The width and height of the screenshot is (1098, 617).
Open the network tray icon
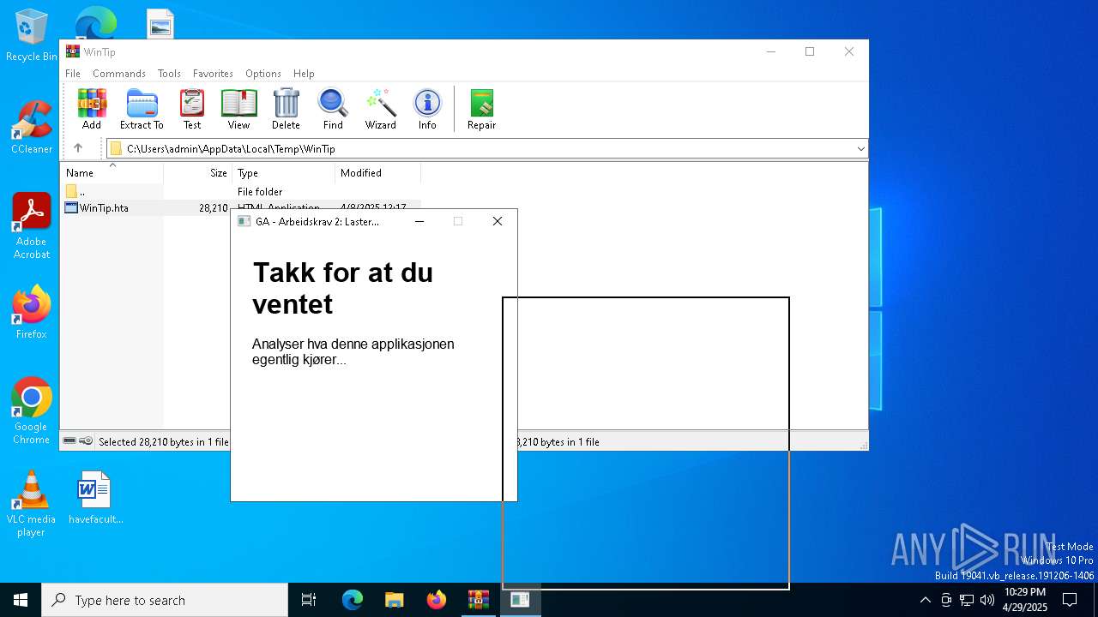tap(967, 600)
